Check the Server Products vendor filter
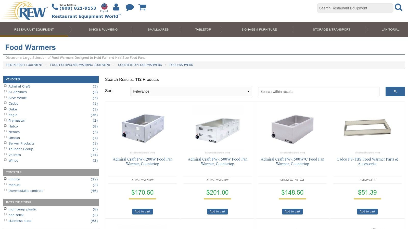Image resolution: width=408 pixels, height=229 pixels. click(x=5, y=143)
